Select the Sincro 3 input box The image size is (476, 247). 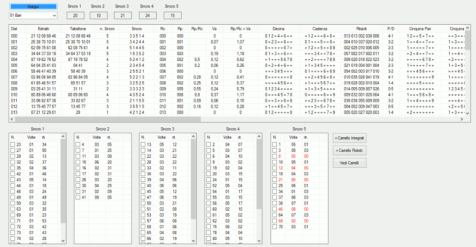122,15
